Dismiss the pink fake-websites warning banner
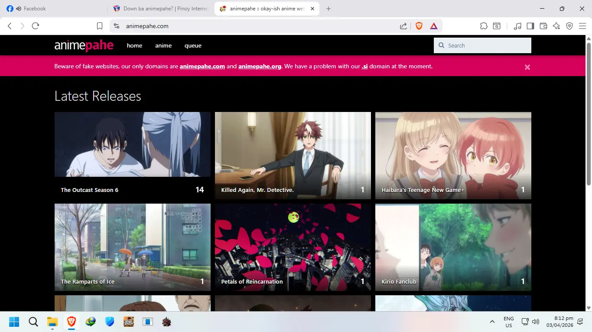Image resolution: width=592 pixels, height=332 pixels. (527, 67)
